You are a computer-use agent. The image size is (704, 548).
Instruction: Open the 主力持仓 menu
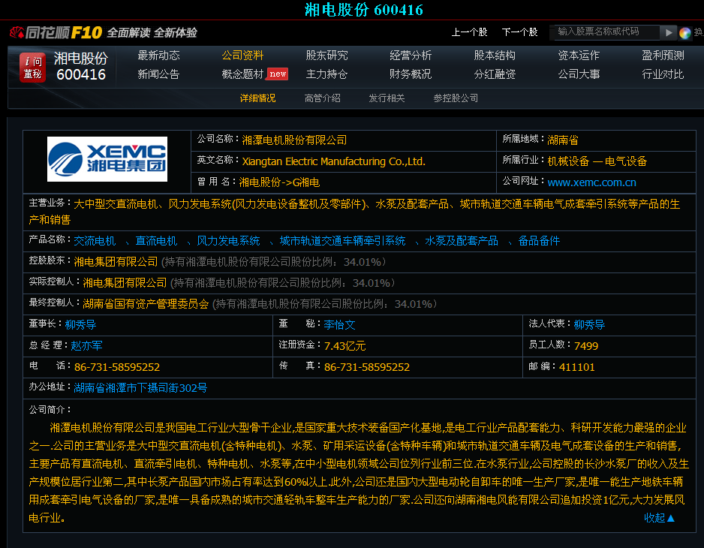pos(327,74)
